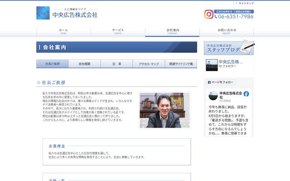Open お問い合わせ navigation item
Screen dimensions: 290x181
click(227, 31)
